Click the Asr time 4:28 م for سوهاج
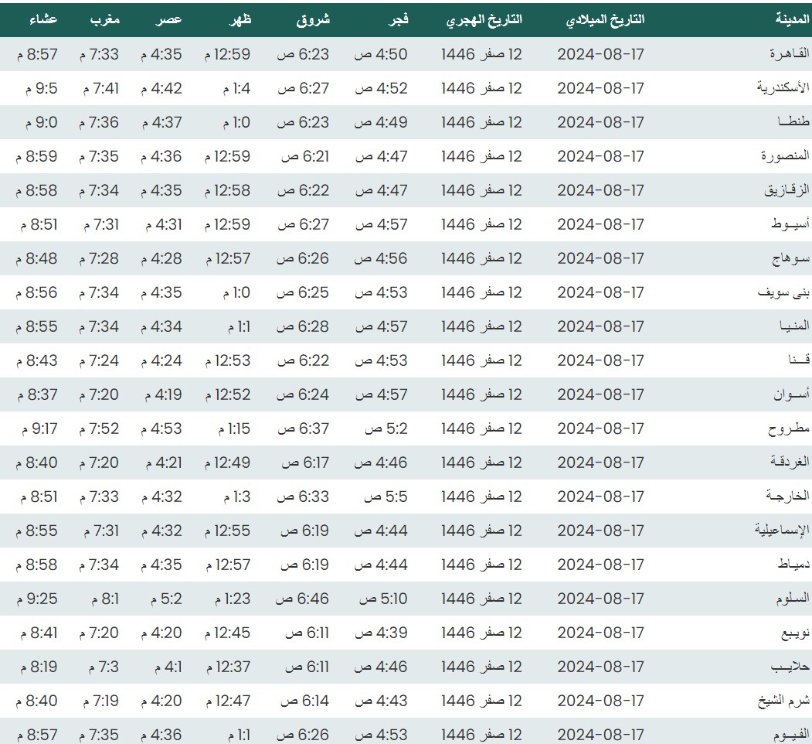Image resolution: width=812 pixels, height=744 pixels. [x=161, y=258]
